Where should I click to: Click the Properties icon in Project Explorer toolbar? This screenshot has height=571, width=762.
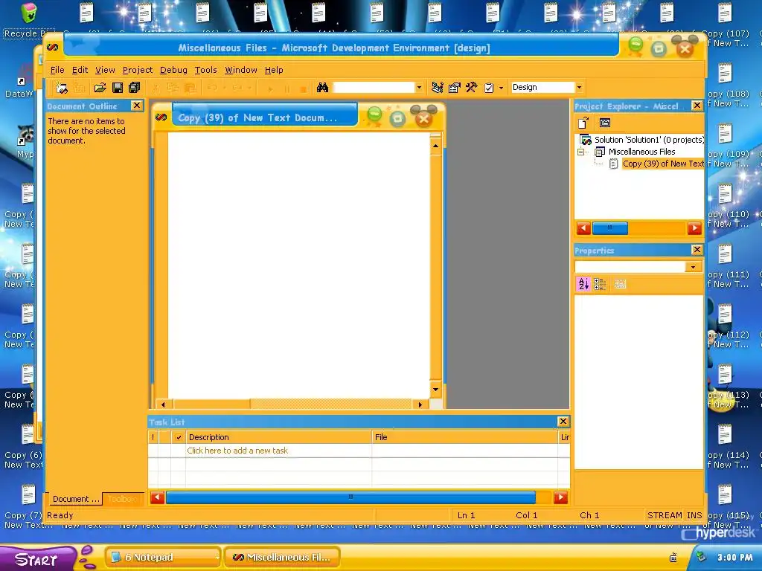(x=604, y=123)
